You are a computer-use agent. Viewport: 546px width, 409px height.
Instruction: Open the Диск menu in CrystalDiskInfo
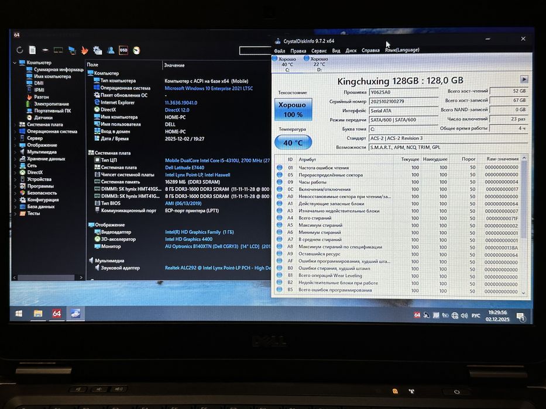click(x=351, y=50)
